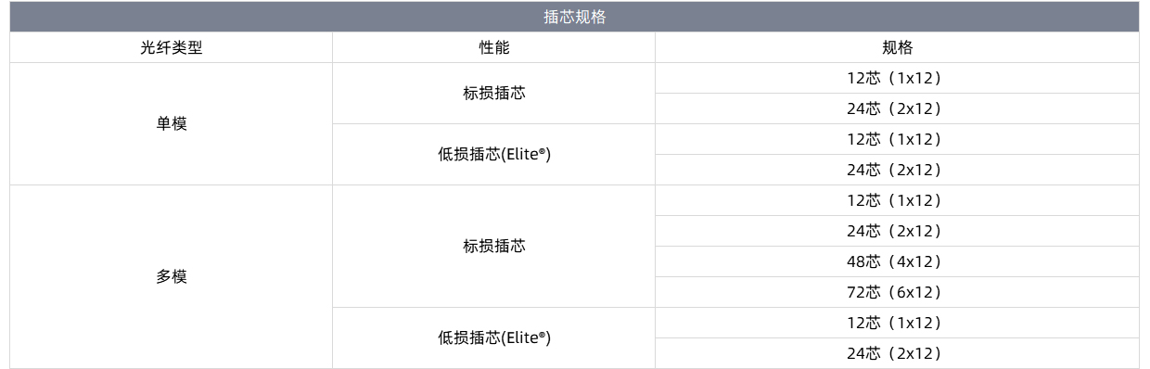Click 低损插芯(Elite®) cell in the 多模 section
The image size is (1150, 369).
[x=494, y=338]
